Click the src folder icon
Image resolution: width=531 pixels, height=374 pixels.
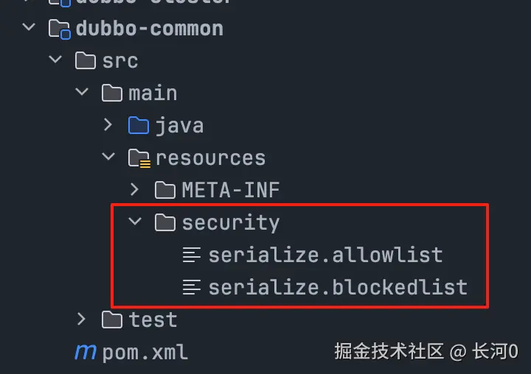(86, 60)
